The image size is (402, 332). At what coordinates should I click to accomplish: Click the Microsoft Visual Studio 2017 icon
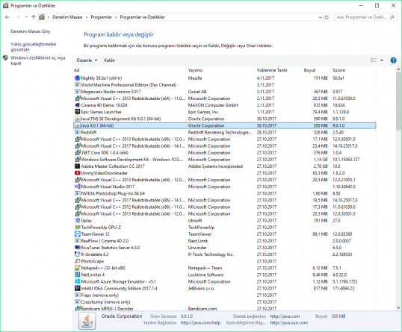coord(77,187)
